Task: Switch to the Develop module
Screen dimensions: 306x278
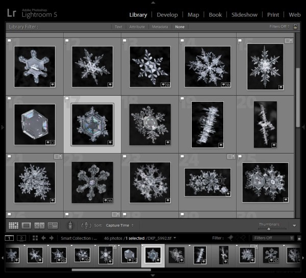Action: tap(167, 15)
